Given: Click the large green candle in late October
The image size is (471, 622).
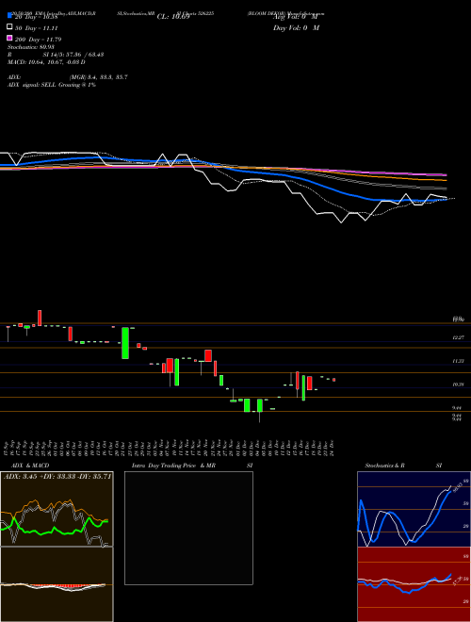Looking at the screenshot, I should 125,343.
